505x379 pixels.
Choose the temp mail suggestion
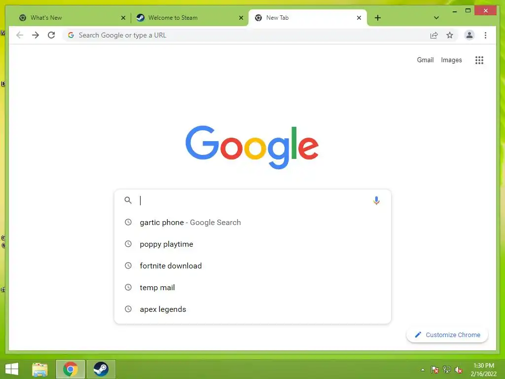coord(252,288)
